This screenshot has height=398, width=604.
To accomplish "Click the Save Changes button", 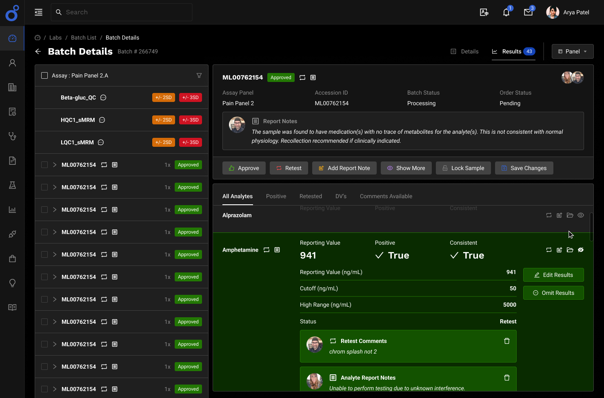I will coord(524,168).
